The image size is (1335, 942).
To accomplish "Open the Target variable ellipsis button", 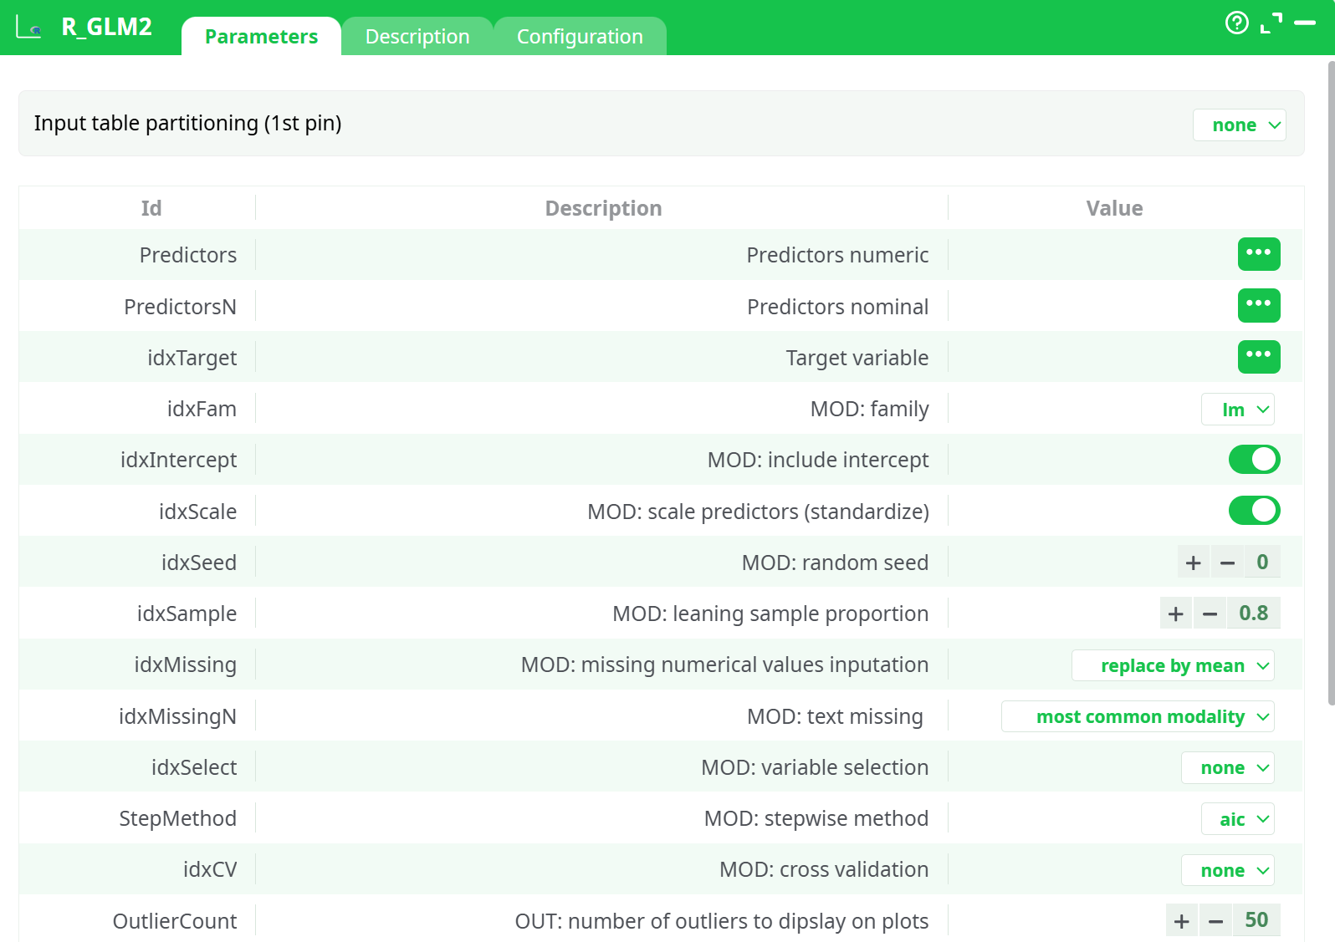I will [1259, 357].
